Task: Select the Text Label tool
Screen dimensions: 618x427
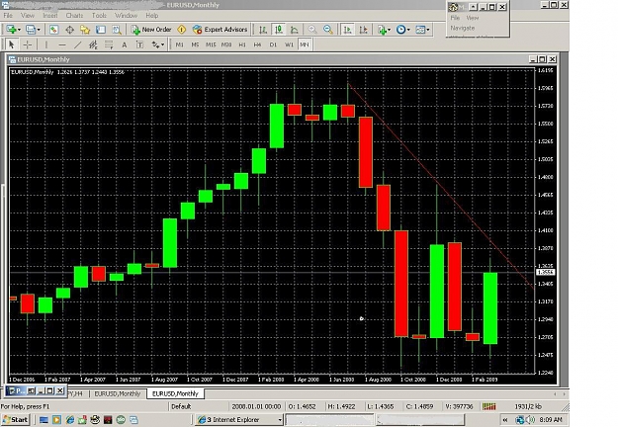Action: click(140, 44)
